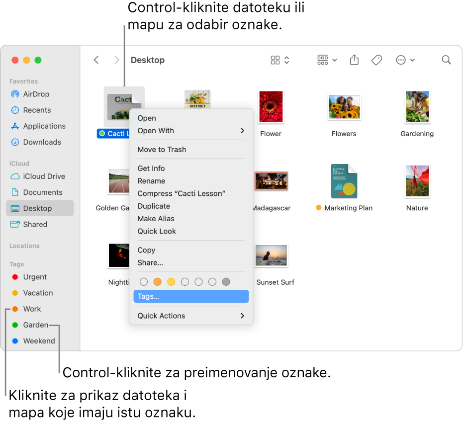This screenshot has width=463, height=423.
Task: Select the Nature photo thumbnail
Action: [x=417, y=180]
